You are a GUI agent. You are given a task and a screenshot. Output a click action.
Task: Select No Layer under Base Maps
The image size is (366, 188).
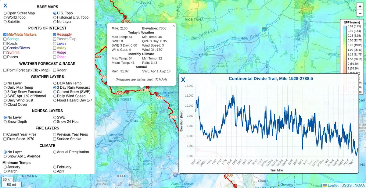tap(55, 22)
